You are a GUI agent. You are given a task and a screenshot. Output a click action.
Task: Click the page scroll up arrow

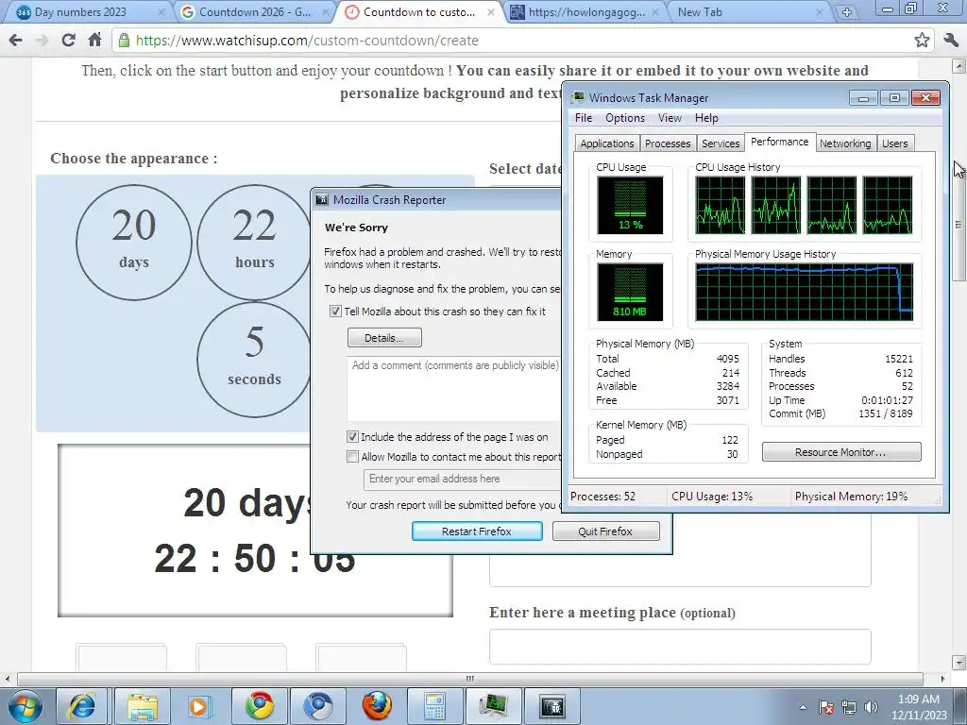959,65
